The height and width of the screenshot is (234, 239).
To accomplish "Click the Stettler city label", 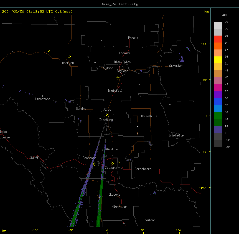I will point(176,66).
